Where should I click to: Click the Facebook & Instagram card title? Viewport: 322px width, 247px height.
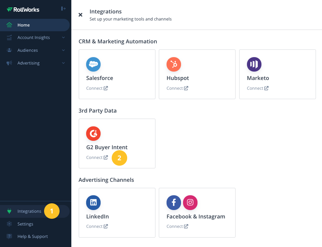196,217
